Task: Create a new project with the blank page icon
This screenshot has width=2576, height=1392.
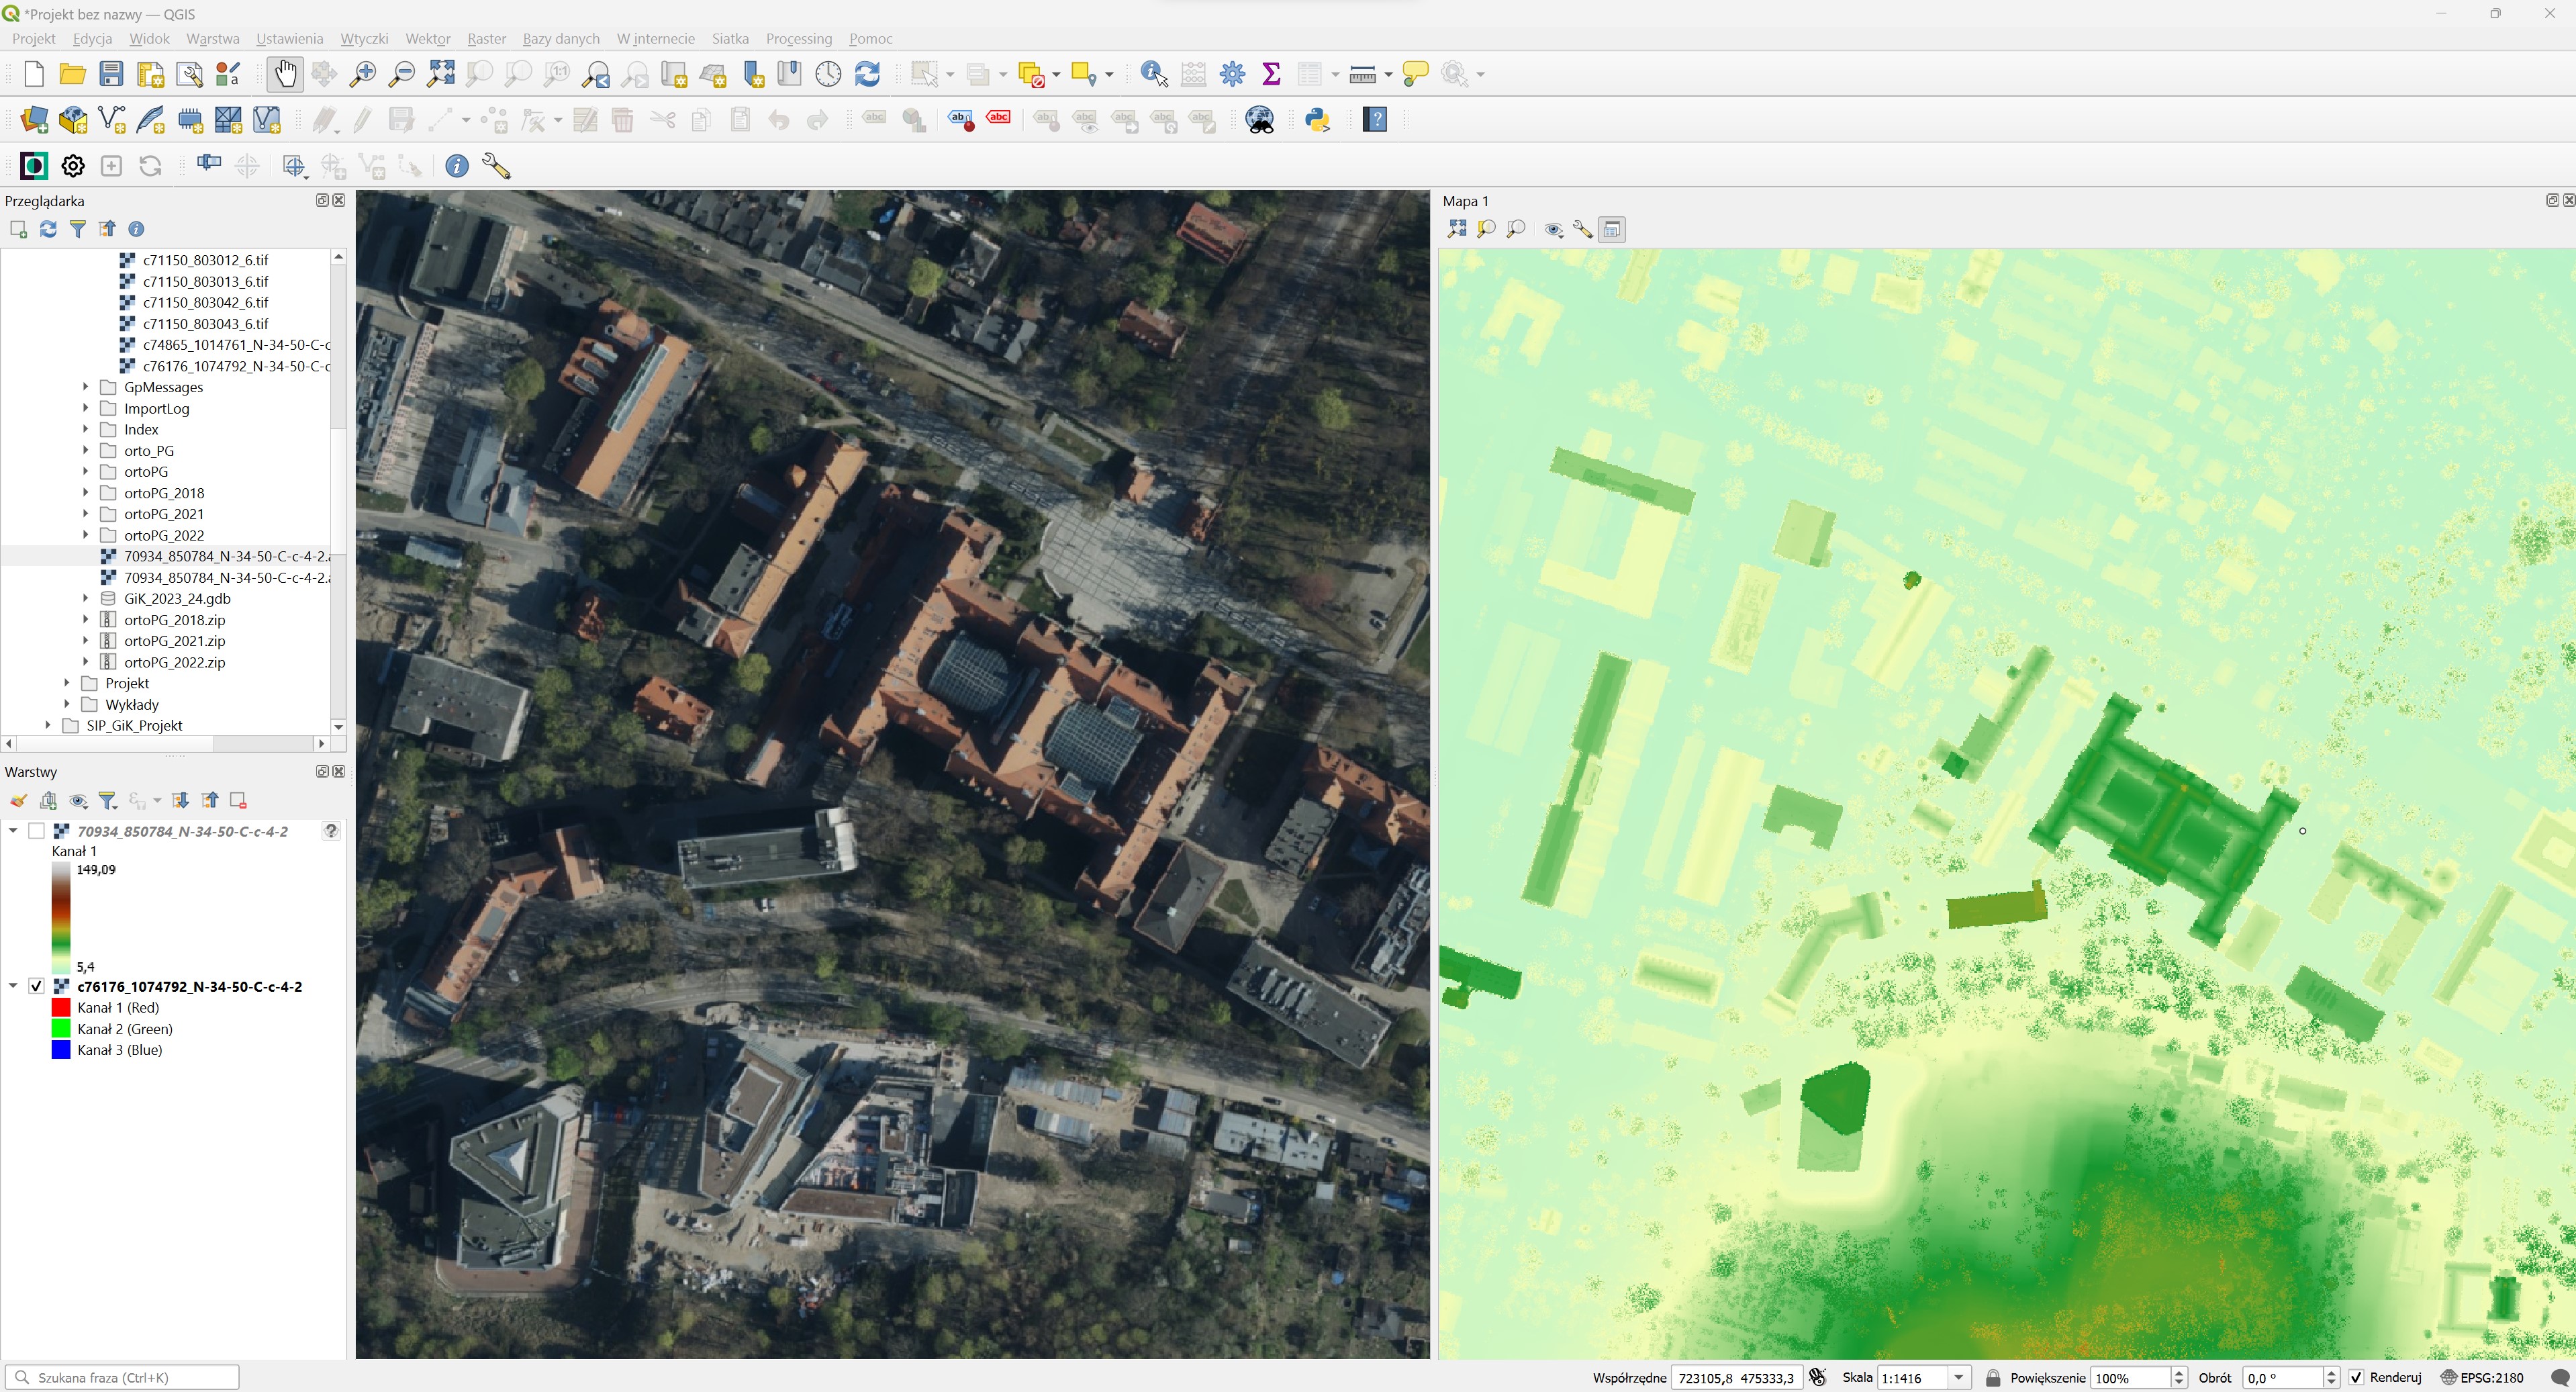Action: coord(34,74)
